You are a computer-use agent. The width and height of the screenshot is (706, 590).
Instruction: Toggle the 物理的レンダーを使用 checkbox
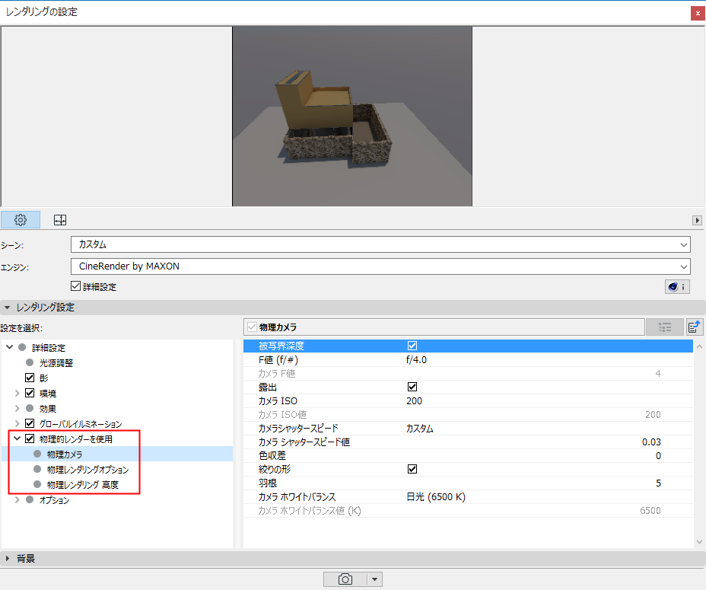[x=30, y=439]
